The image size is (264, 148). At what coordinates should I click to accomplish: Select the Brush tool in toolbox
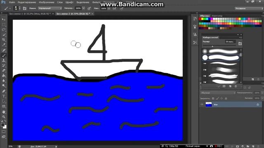click(4, 55)
